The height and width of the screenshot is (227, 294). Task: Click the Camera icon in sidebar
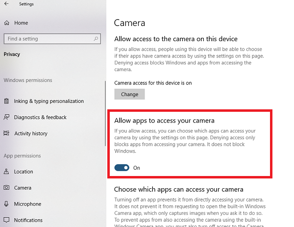(6, 188)
